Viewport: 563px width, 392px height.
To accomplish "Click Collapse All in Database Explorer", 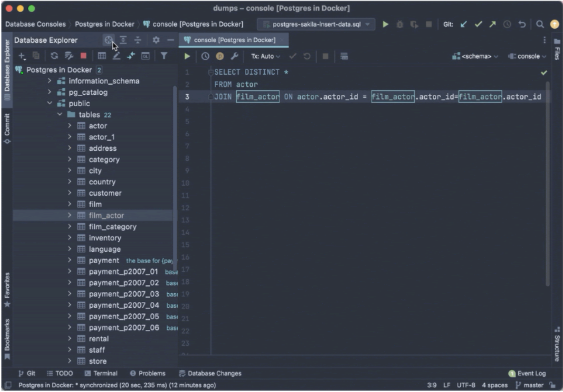I will [x=137, y=40].
